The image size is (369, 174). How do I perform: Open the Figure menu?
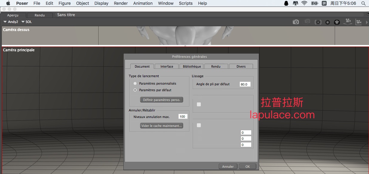(65, 3)
